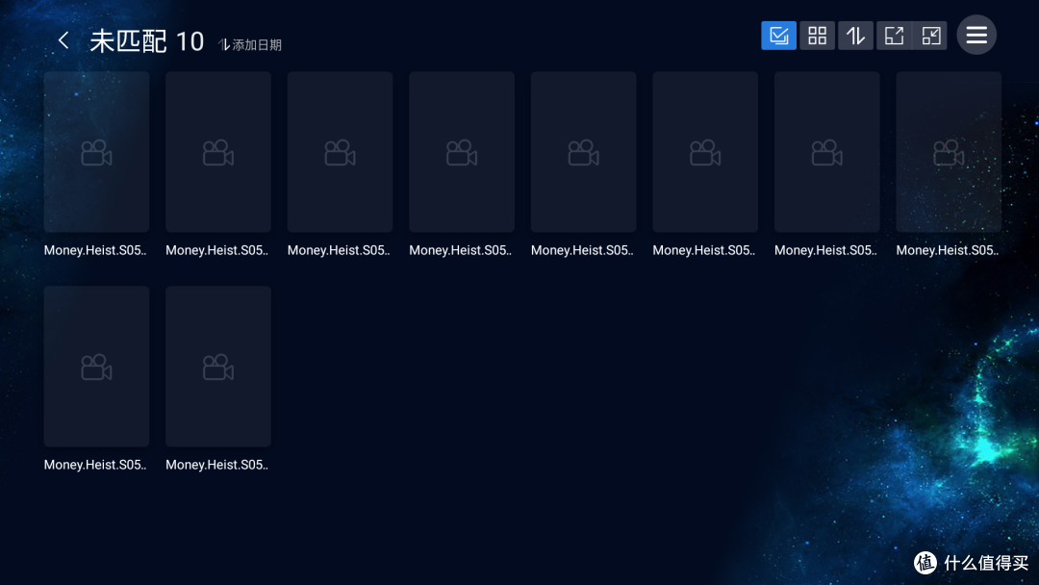Image resolution: width=1039 pixels, height=585 pixels.
Task: Switch to the grid view layout
Action: pos(817,36)
